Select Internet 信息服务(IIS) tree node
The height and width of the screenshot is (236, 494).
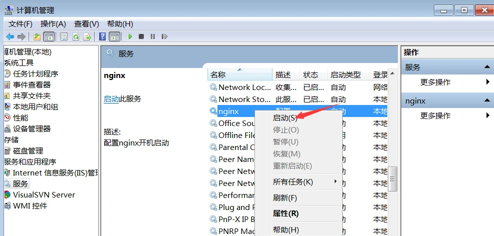[x=56, y=173]
